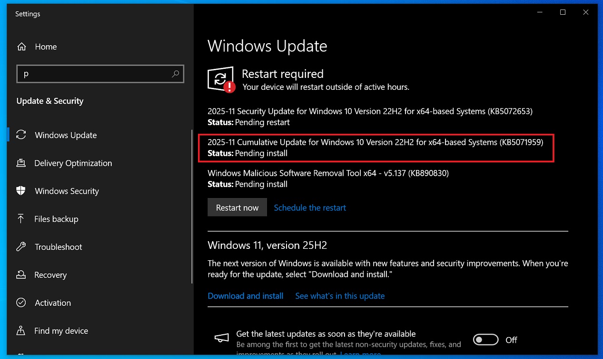Select the Home icon in the sidebar
The height and width of the screenshot is (359, 603).
21,47
